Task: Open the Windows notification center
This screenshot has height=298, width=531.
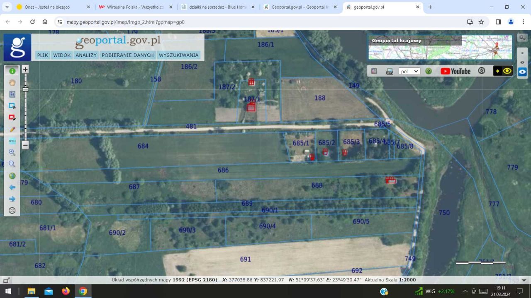Action: pyautogui.click(x=520, y=291)
